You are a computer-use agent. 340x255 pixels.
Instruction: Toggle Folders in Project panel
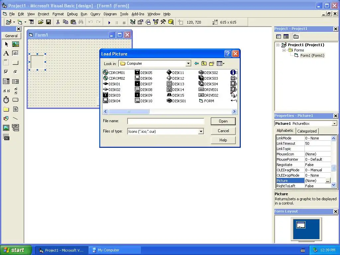[296, 37]
